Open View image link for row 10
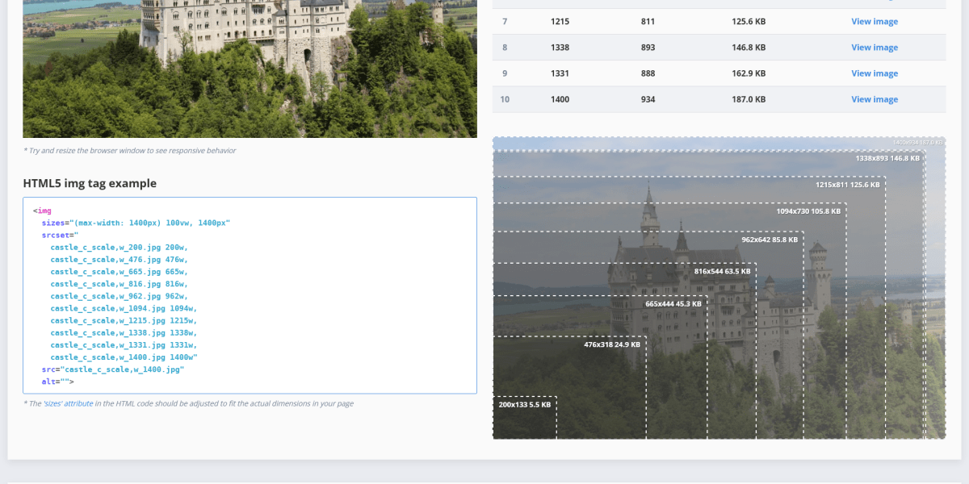The width and height of the screenshot is (969, 484). (x=874, y=99)
